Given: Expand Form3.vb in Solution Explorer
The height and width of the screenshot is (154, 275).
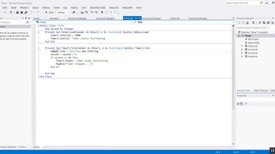Looking at the screenshot, I should pyautogui.click(x=242, y=53).
